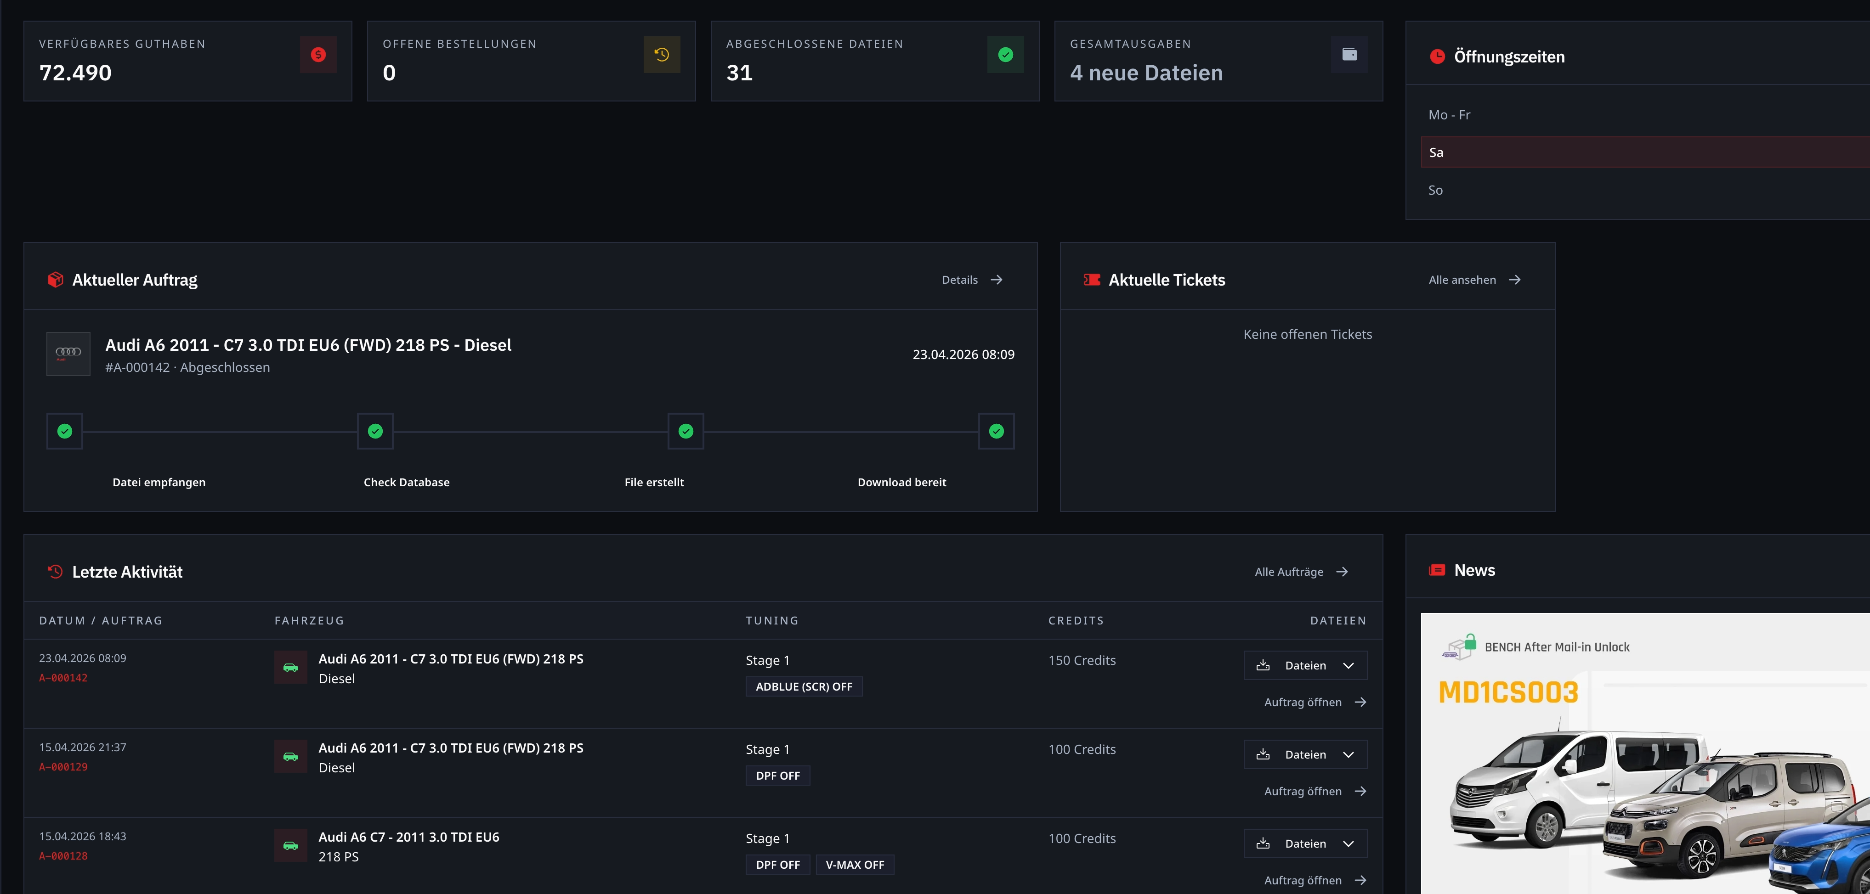Click the download icon for order A-000142
This screenshot has height=894, width=1870.
[x=1263, y=665]
